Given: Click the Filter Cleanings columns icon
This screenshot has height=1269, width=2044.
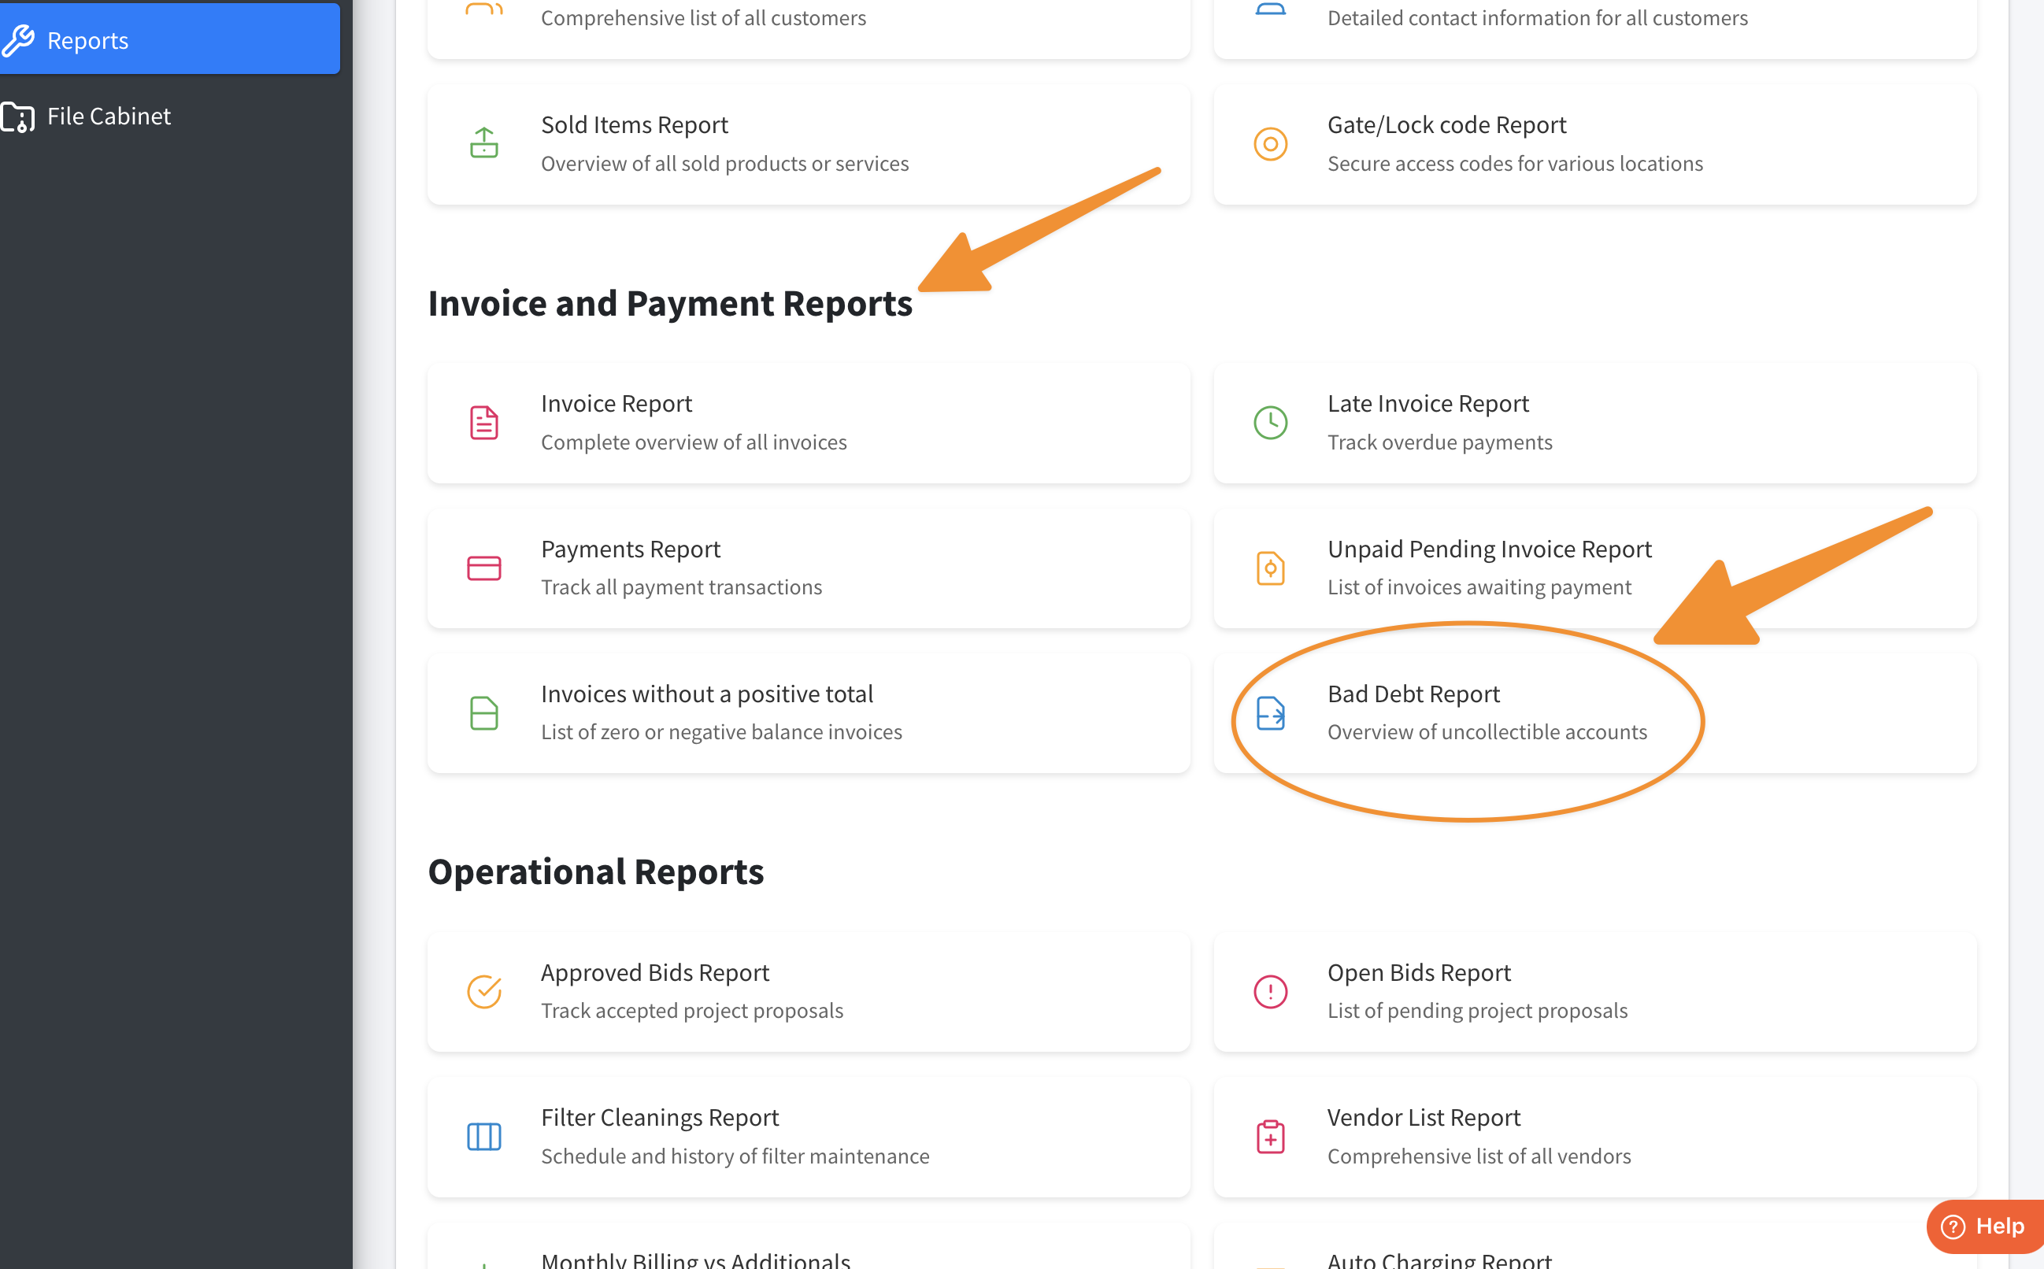Looking at the screenshot, I should (483, 1137).
